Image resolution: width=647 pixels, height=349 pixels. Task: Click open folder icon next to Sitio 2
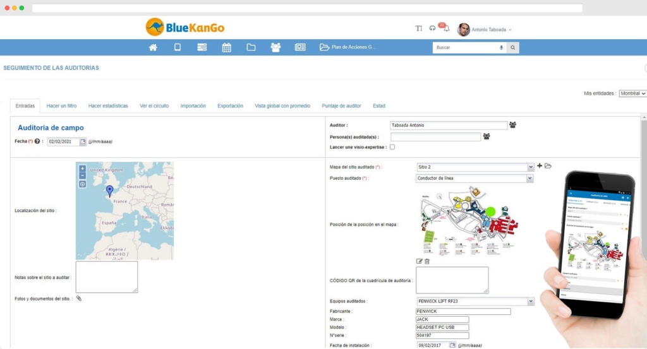point(548,165)
